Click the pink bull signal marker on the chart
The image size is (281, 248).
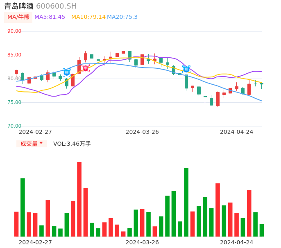click(86, 68)
